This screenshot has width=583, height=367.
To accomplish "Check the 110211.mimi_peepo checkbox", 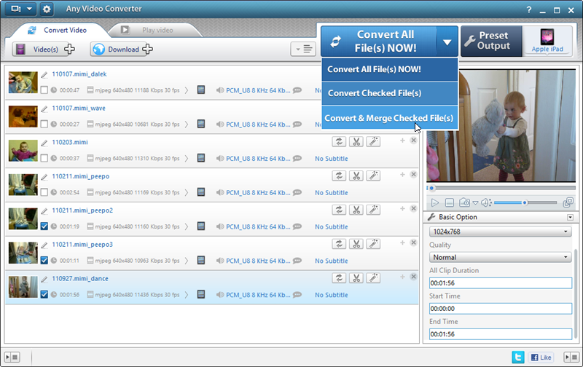I will pyautogui.click(x=44, y=192).
